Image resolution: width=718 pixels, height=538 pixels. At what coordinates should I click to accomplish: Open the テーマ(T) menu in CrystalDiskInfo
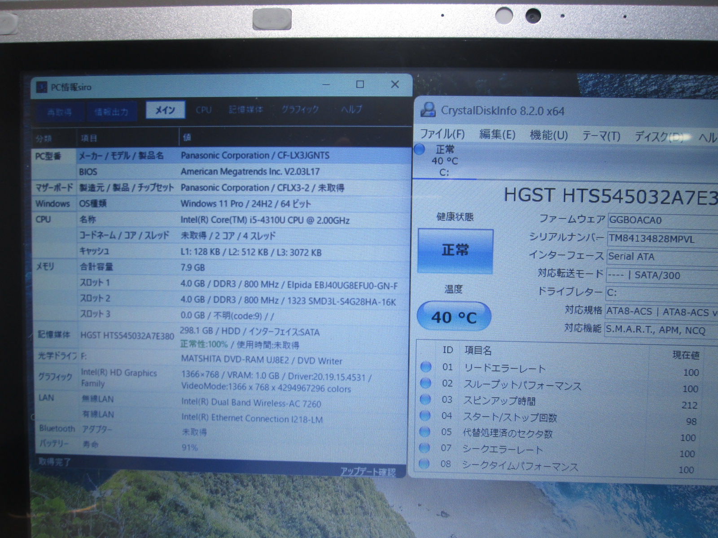[601, 136]
